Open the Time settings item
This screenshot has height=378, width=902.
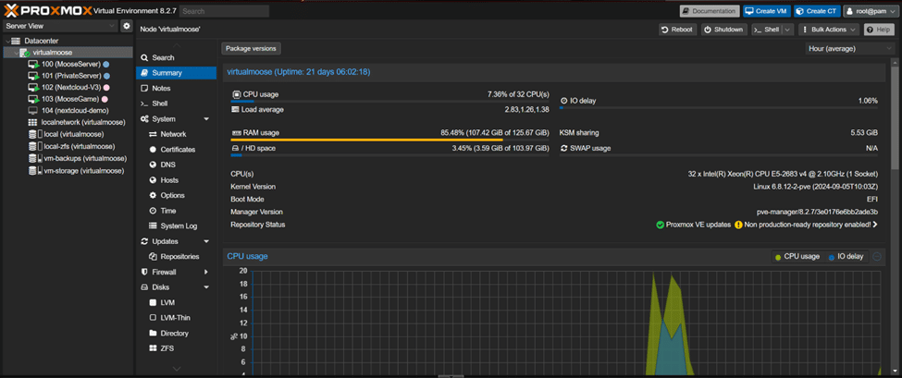pyautogui.click(x=176, y=211)
